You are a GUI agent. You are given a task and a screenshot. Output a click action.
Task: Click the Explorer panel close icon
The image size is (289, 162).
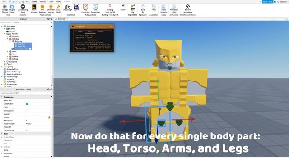51,19
